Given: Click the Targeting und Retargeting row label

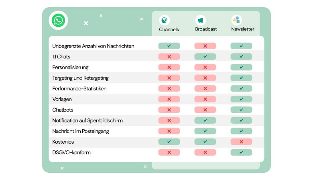Looking at the screenshot, I should (80, 78).
